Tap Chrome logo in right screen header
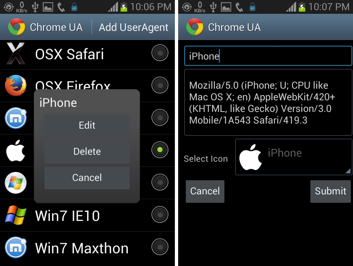 [x=195, y=27]
